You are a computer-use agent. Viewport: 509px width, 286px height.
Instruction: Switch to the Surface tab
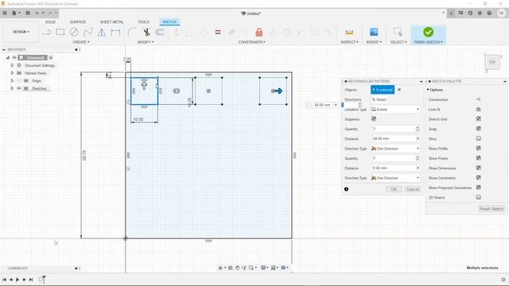(78, 22)
